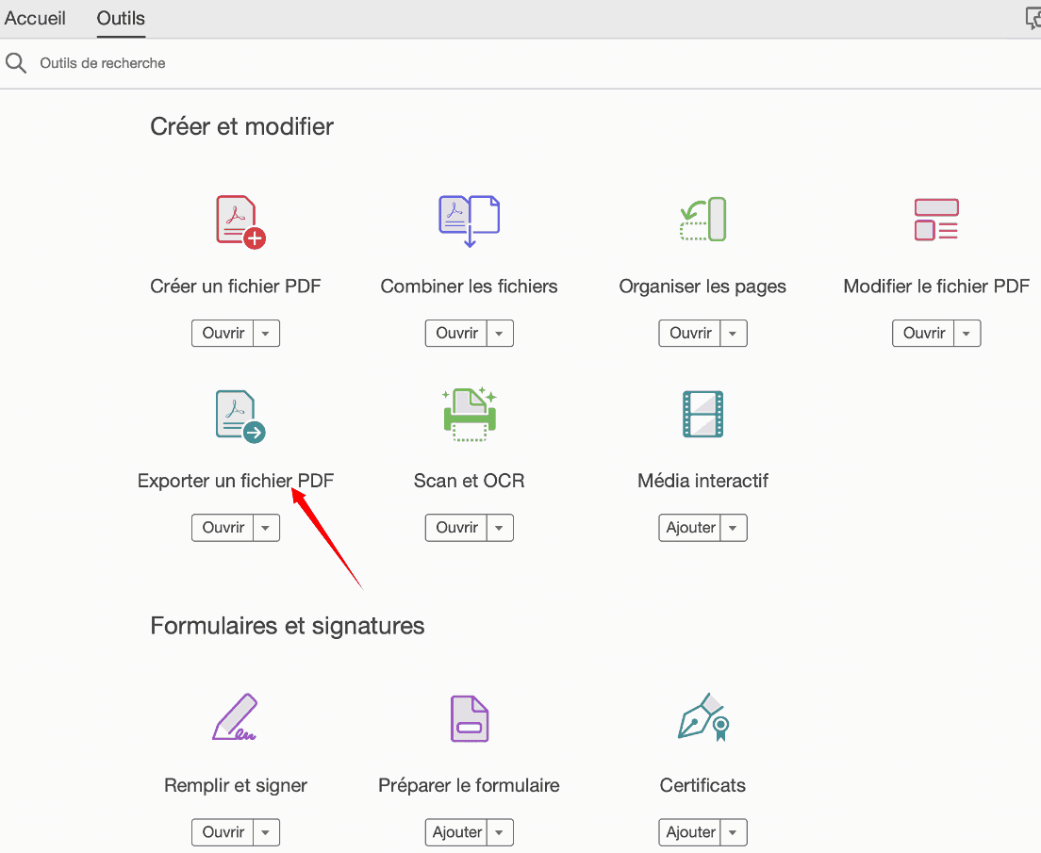Click Ajouter under Média interactif

(x=690, y=528)
